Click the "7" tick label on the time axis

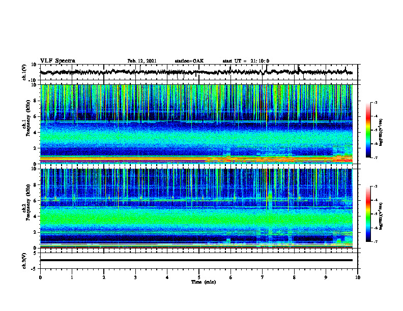[263, 277]
